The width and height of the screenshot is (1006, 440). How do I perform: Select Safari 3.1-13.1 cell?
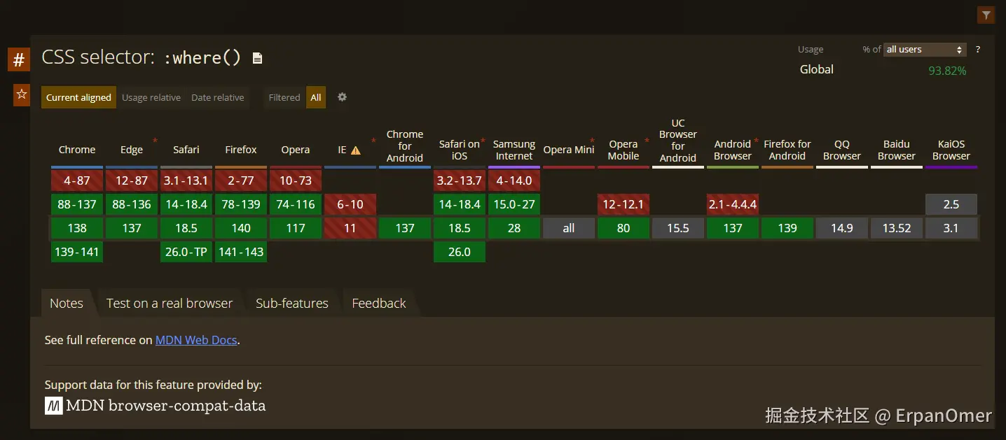tap(186, 180)
